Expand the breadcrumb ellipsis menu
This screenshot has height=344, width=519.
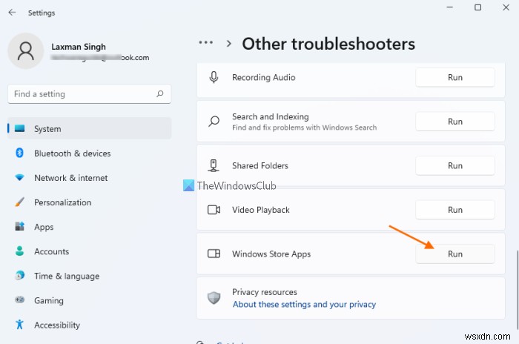click(x=207, y=44)
